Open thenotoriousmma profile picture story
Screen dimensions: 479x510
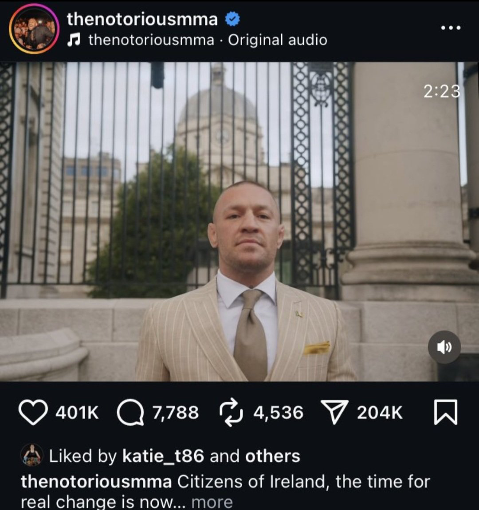[34, 29]
